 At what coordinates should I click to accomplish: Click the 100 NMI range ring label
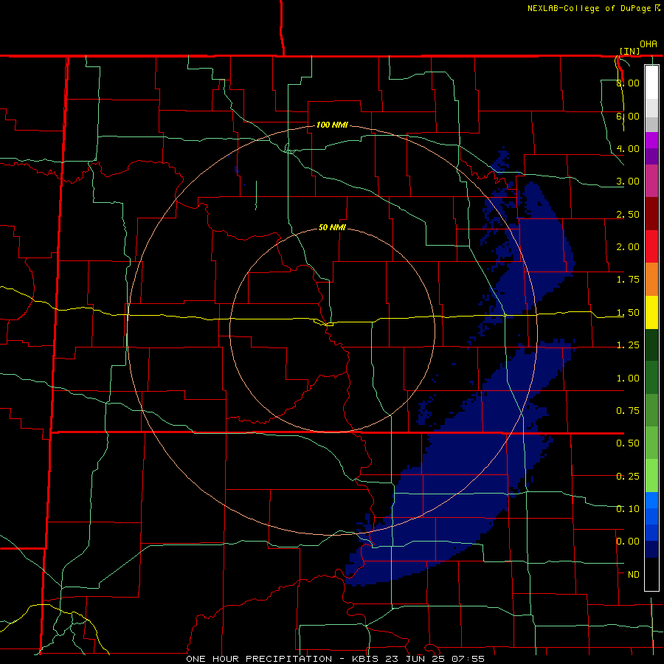click(x=332, y=125)
